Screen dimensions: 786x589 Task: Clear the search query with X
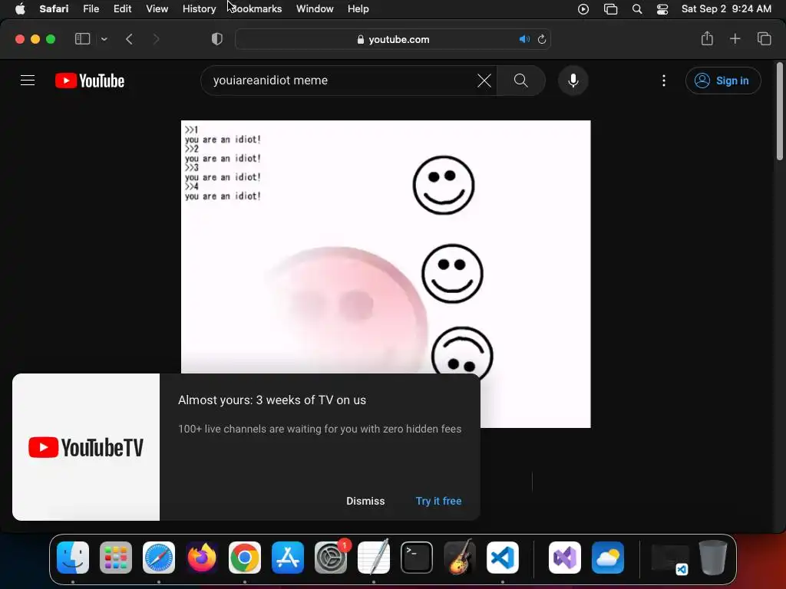pos(484,81)
